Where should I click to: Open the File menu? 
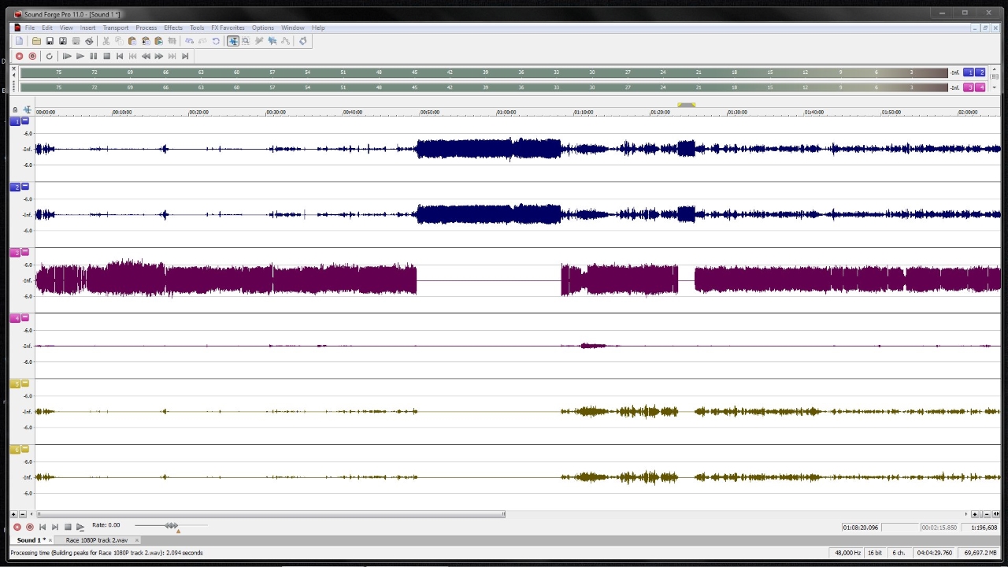tap(29, 28)
